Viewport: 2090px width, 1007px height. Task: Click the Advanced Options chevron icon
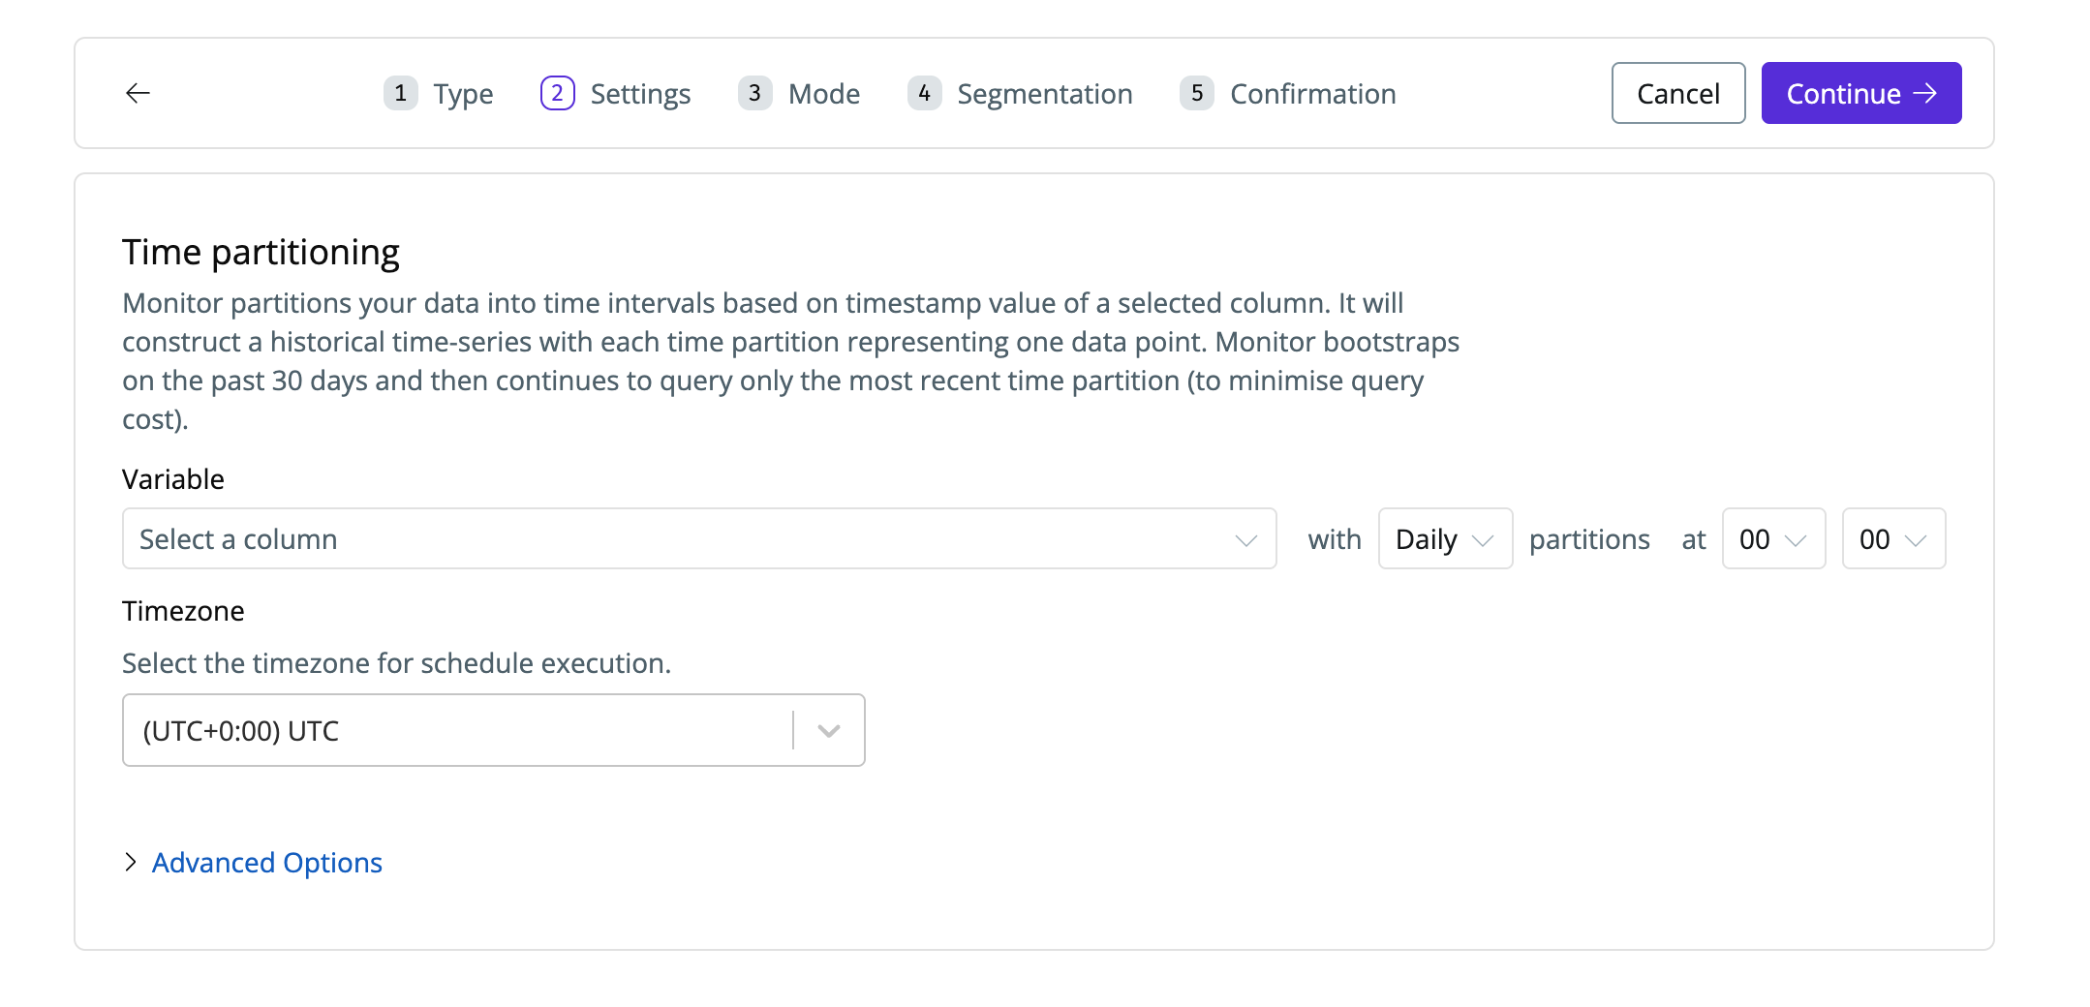pyautogui.click(x=131, y=862)
